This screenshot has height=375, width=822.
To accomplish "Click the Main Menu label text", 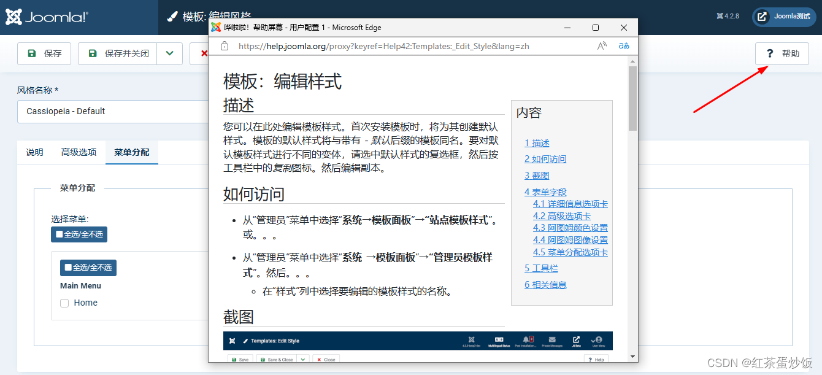I will pos(80,286).
